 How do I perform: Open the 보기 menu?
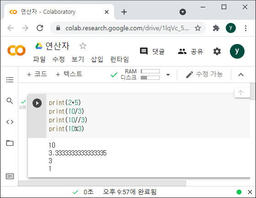point(78,59)
